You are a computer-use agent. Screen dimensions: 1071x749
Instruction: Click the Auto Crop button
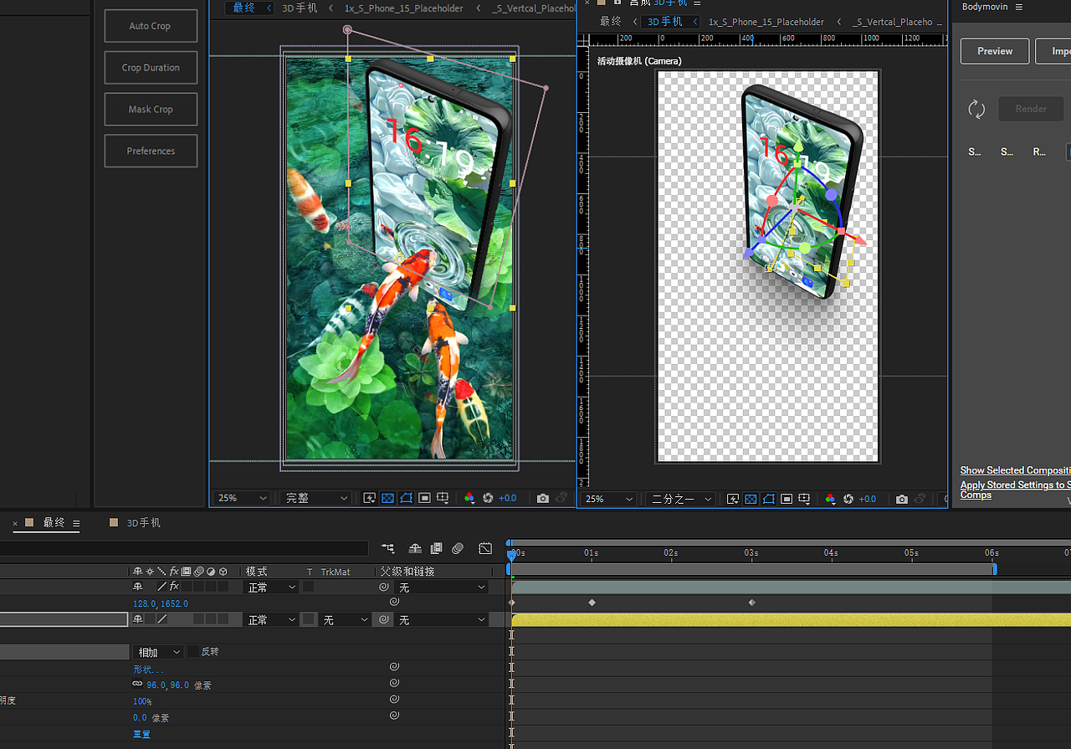pyautogui.click(x=151, y=26)
